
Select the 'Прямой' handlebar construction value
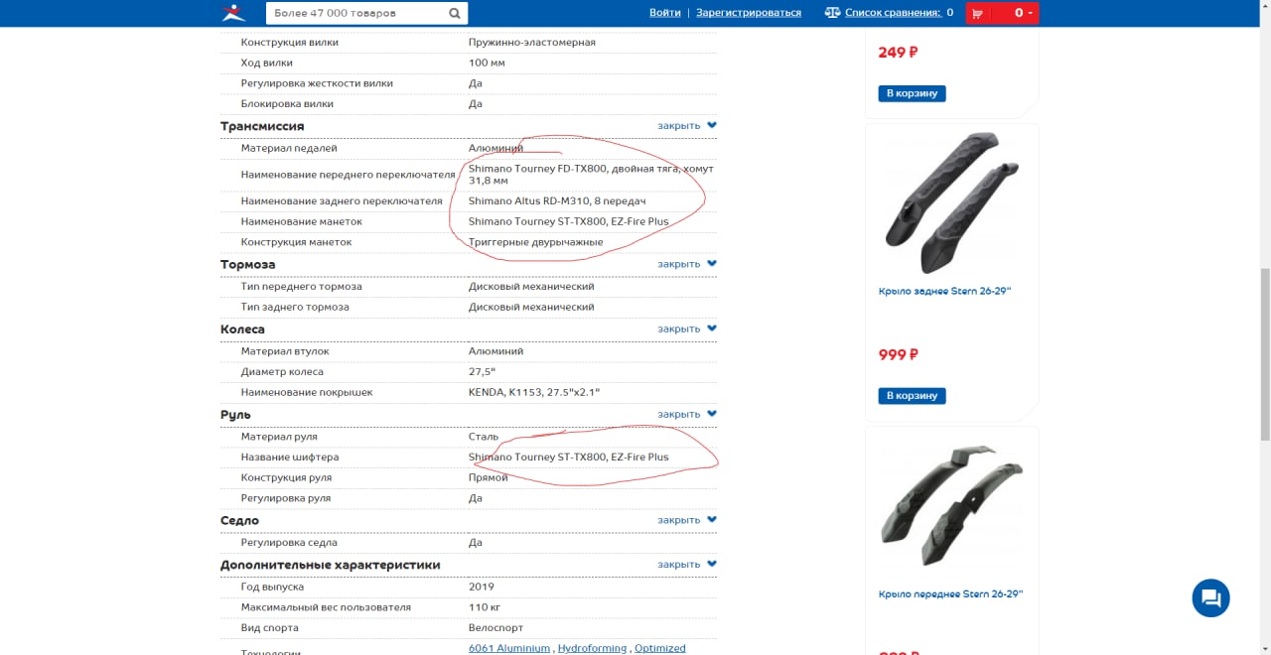click(489, 478)
